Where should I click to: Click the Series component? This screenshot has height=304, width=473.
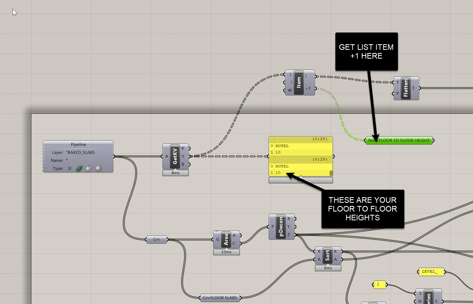pyautogui.click(x=428, y=297)
